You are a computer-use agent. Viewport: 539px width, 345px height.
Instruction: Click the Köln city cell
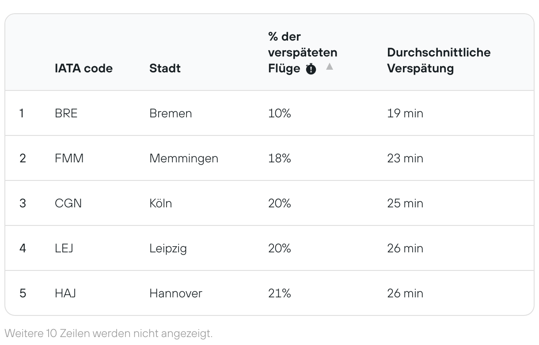160,203
